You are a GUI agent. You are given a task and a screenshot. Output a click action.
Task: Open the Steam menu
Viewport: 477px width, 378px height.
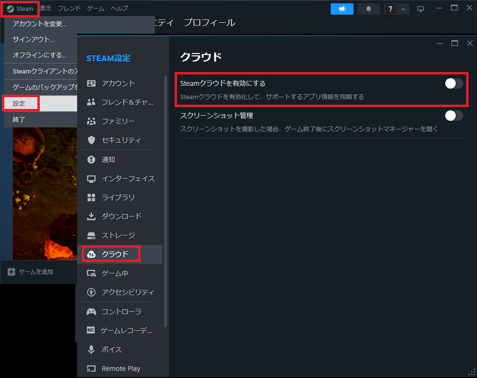[20, 9]
